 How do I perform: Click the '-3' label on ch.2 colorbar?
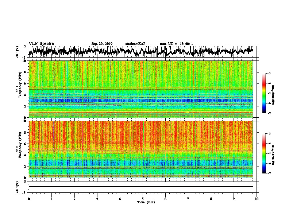click(269, 134)
